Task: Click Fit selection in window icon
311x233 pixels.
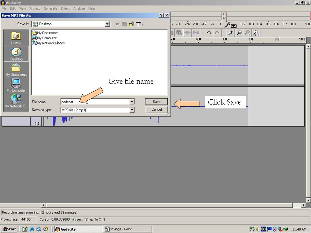Action: (x=248, y=33)
